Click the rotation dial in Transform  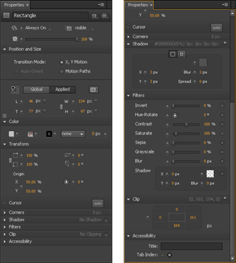tap(66, 182)
